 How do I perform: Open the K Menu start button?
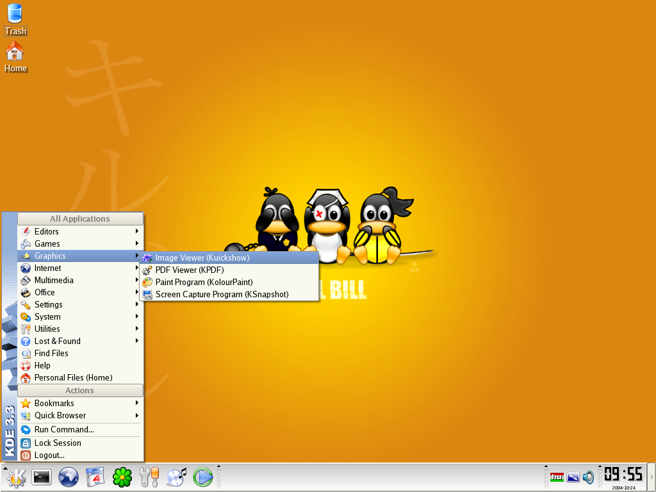(x=16, y=477)
